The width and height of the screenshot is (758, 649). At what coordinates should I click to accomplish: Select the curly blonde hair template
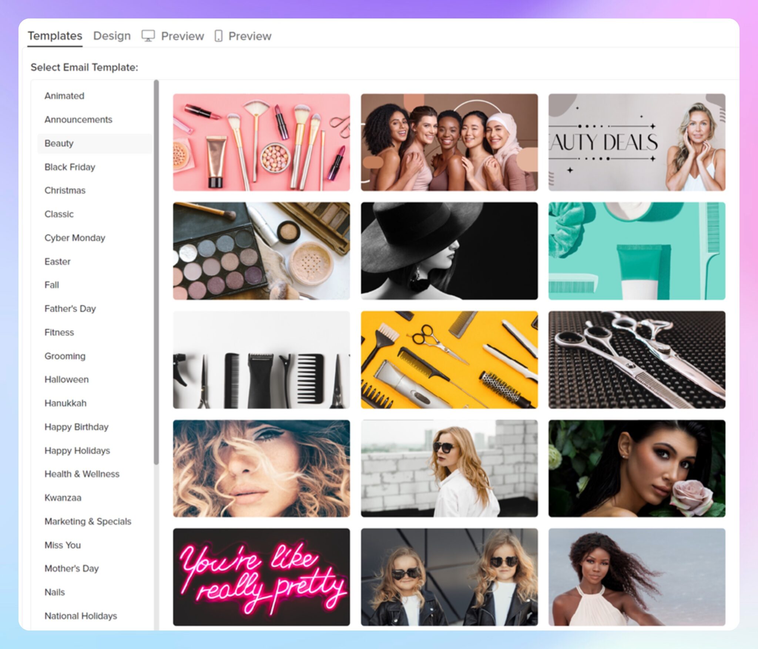[261, 468]
